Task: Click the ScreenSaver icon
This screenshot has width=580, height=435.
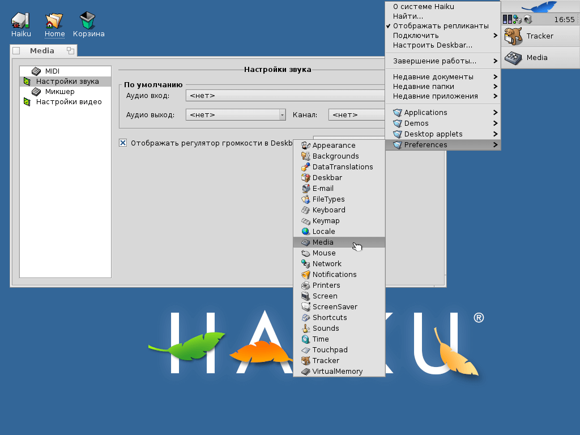Action: [x=305, y=306]
